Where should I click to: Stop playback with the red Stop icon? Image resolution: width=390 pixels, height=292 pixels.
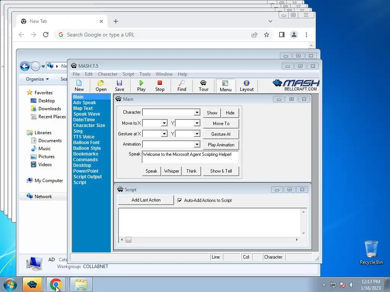[x=160, y=86]
